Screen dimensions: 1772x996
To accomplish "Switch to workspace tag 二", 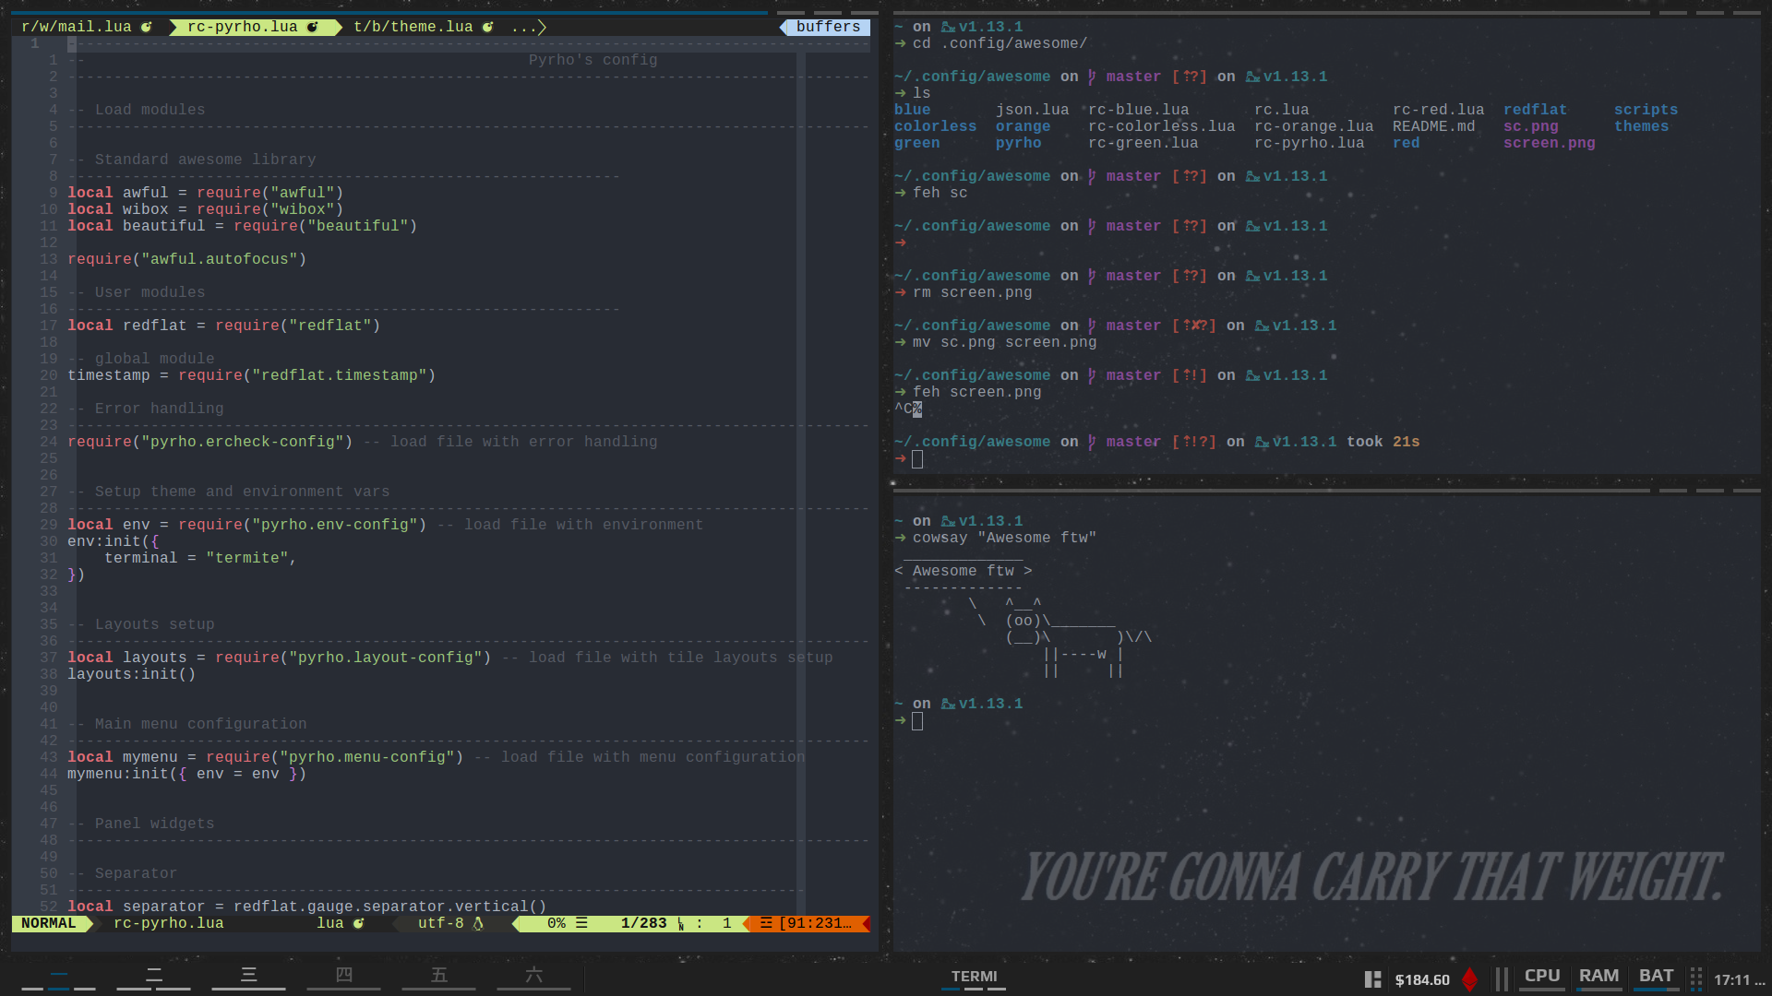I will (154, 976).
